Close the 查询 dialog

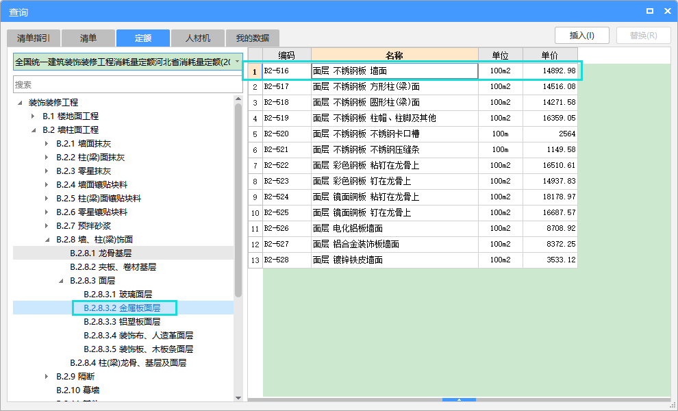(x=668, y=11)
